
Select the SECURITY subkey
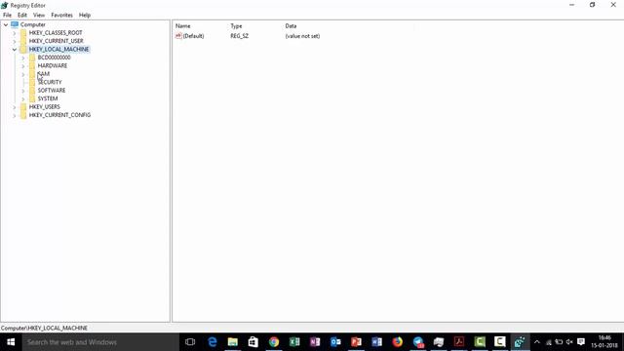pos(50,82)
